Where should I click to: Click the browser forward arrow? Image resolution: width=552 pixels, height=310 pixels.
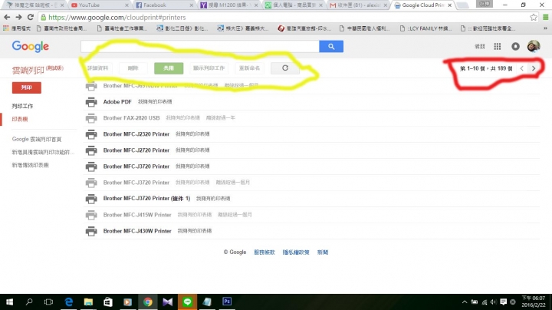coord(18,17)
